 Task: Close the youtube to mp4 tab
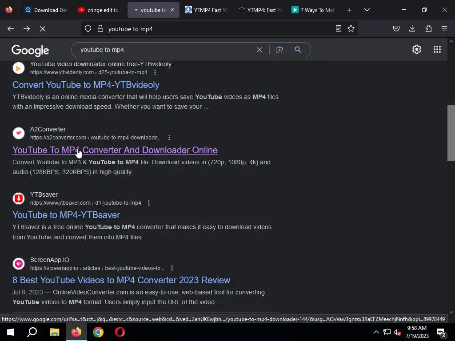172,10
